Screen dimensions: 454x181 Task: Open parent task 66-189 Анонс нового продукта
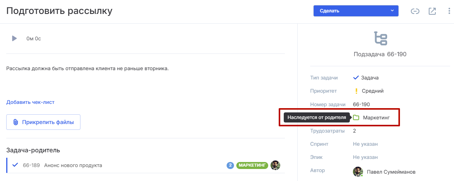(x=146, y=165)
